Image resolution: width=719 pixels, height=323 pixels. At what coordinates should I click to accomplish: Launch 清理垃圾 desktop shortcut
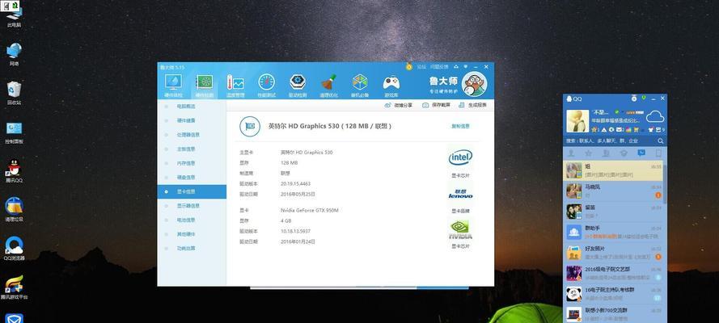pos(14,209)
